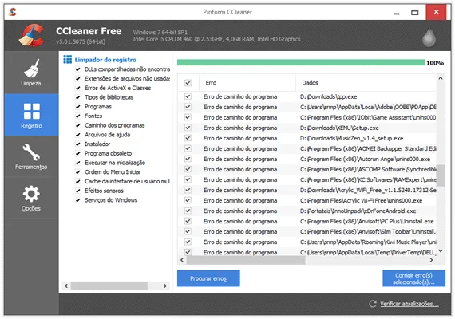Uncheck the xDrFoneAndroid.exe error row
This screenshot has height=319, width=455.
click(188, 211)
